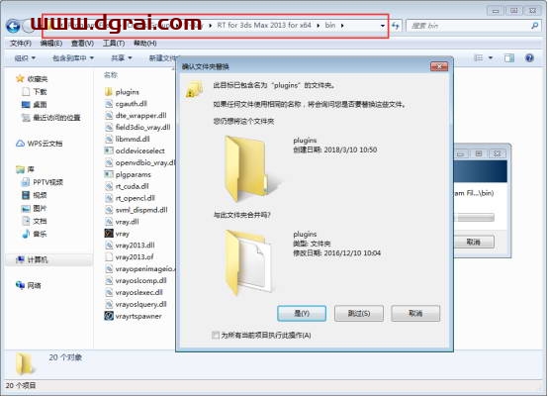Open the view options dropdown arrow
548x397 pixels.
pos(491,57)
